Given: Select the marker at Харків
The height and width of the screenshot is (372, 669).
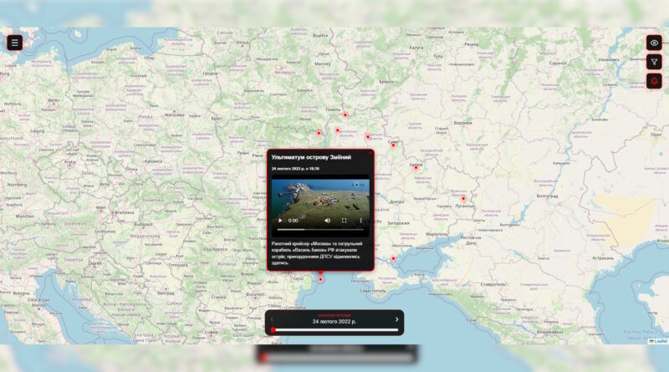Looking at the screenshot, I should (416, 168).
